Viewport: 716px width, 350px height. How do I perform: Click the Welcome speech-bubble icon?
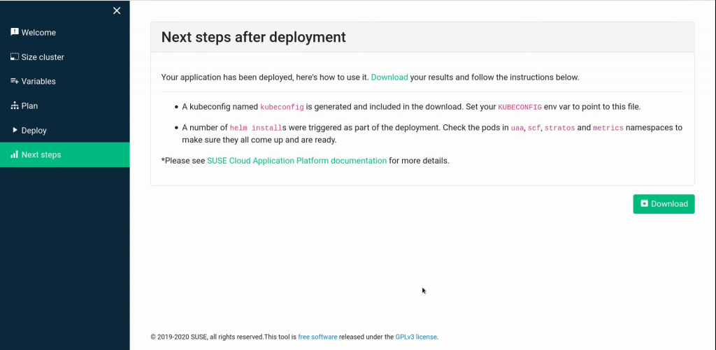[x=15, y=32]
